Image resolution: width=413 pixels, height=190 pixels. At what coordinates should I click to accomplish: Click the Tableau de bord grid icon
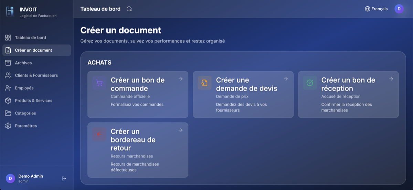8,38
